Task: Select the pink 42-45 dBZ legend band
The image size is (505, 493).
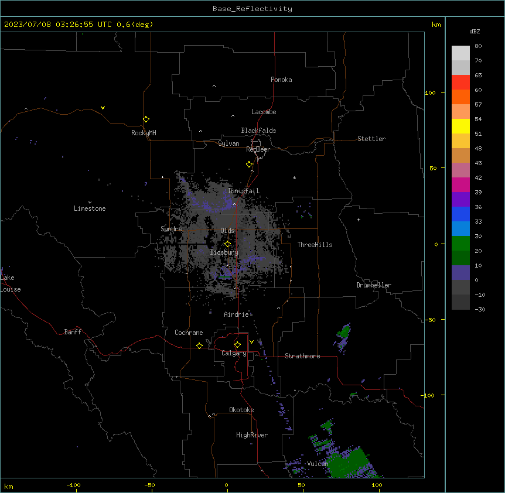Action: (x=460, y=170)
